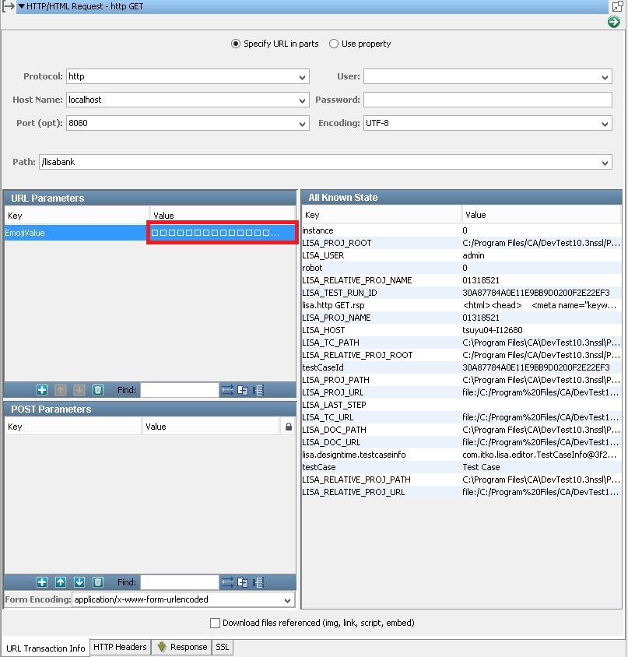The image size is (628, 657).
Task: Click the Find field under URL Parameters
Action: tap(179, 390)
